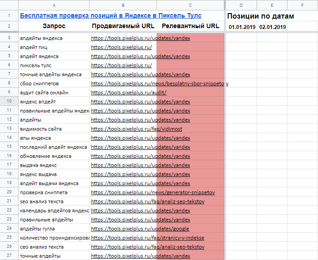Select column D header
Viewport: 318px width, 260px height.
(x=241, y=5)
